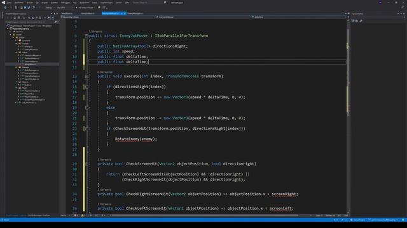
Task: Open the reference link above Execute
Action: coord(105,72)
